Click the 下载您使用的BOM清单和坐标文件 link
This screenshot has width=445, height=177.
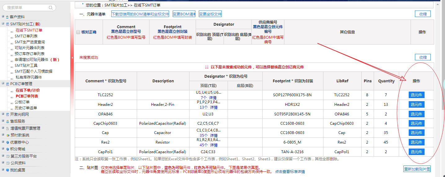[140, 14]
